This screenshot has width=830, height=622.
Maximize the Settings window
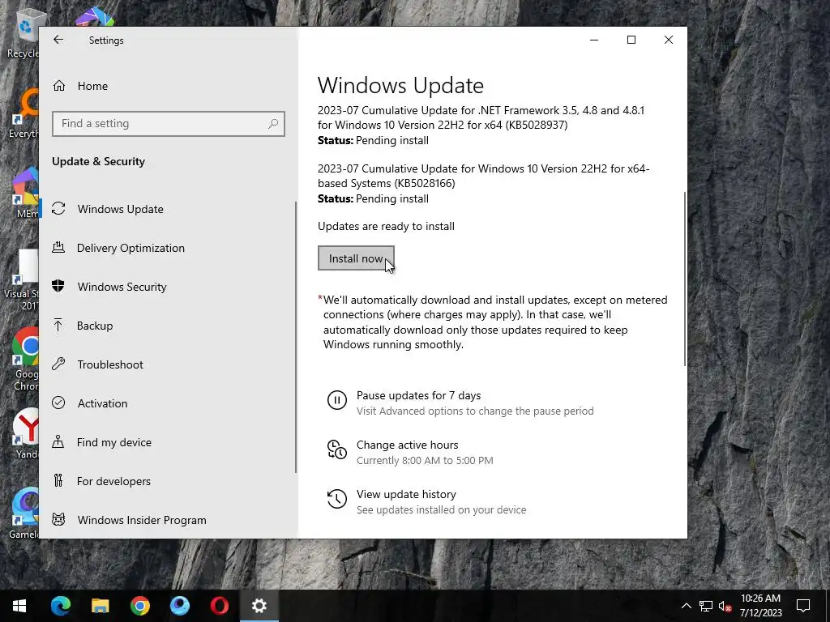click(631, 40)
